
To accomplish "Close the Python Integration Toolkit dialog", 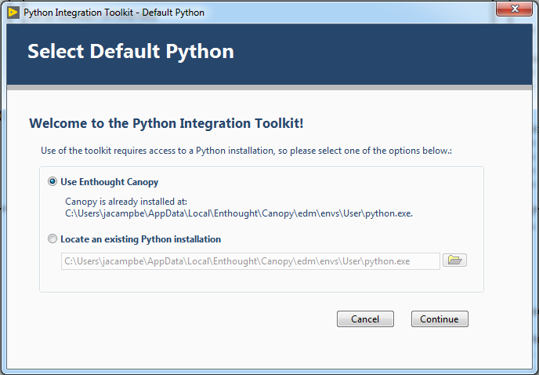I will [514, 9].
